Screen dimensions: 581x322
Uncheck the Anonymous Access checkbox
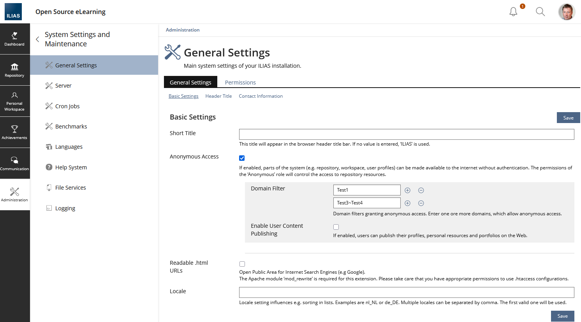tap(242, 158)
